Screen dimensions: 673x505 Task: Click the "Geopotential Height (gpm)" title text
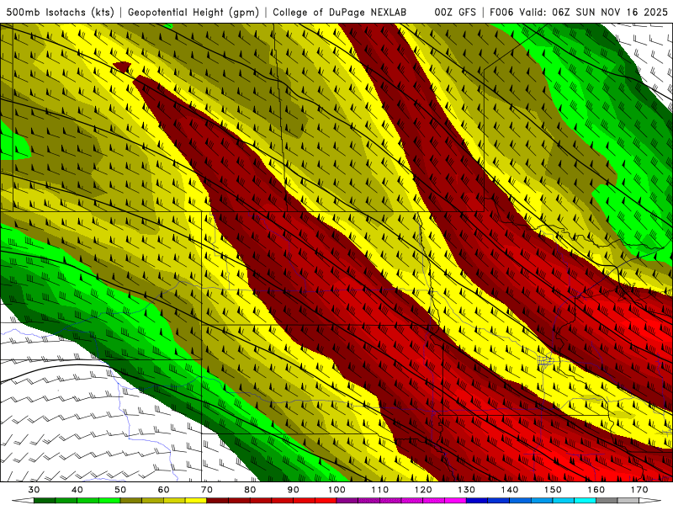(193, 12)
